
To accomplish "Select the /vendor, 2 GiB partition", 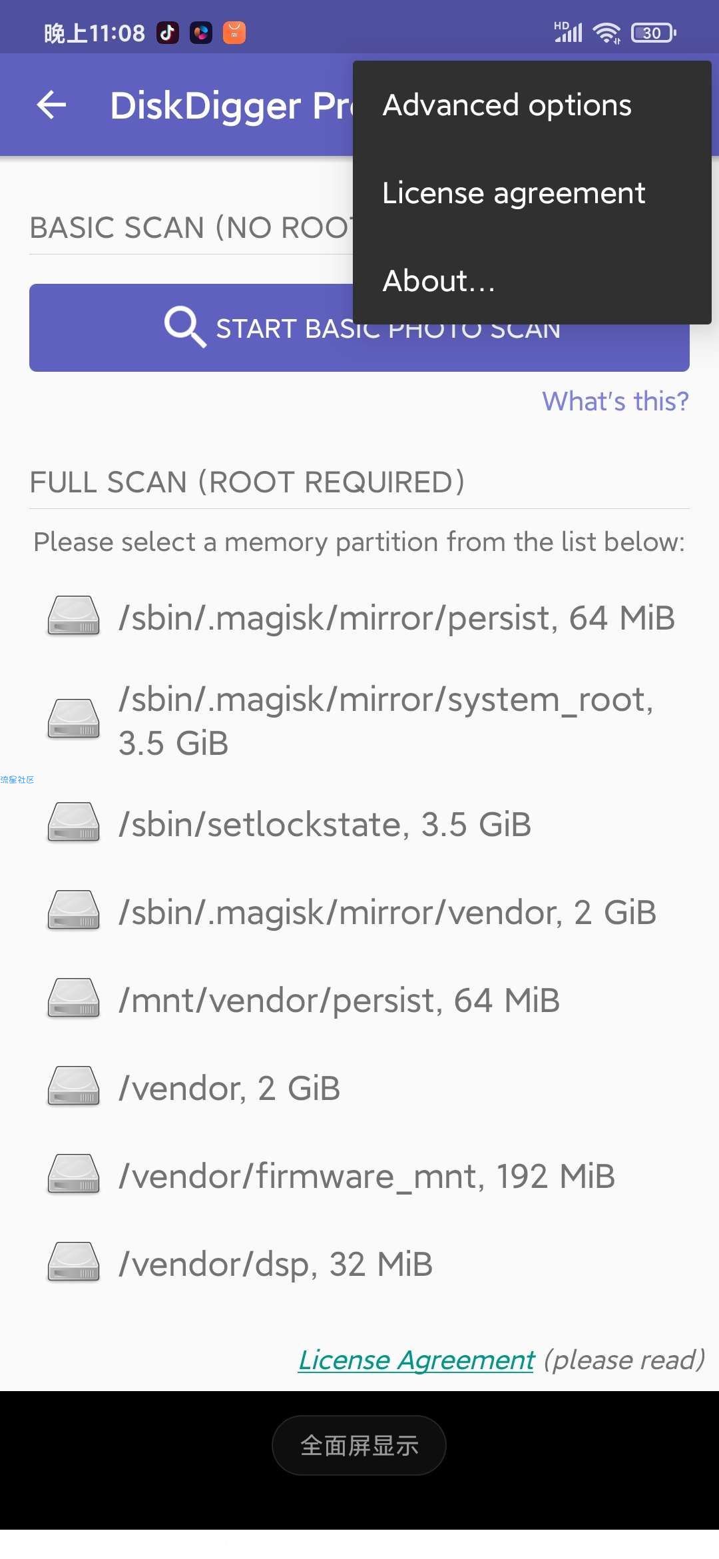I will [x=359, y=1088].
